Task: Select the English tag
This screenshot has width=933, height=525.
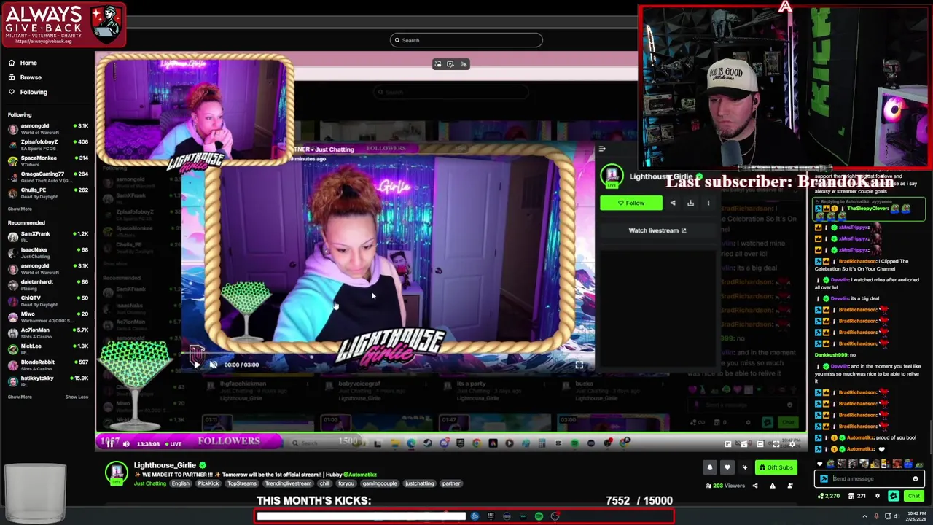Action: [x=180, y=483]
